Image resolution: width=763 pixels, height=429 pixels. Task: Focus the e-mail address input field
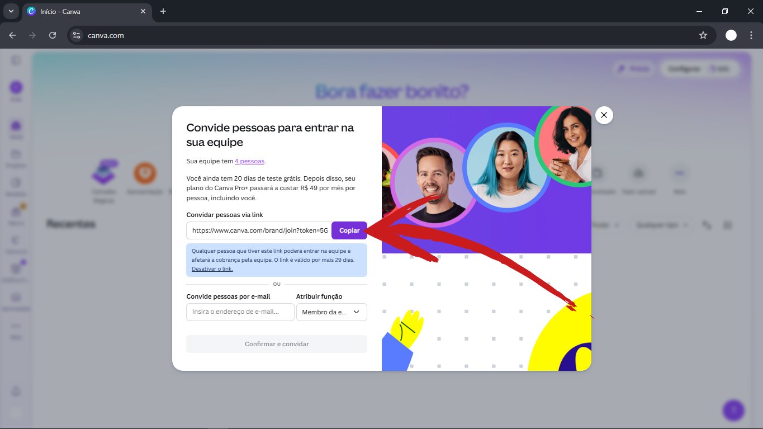tap(240, 312)
